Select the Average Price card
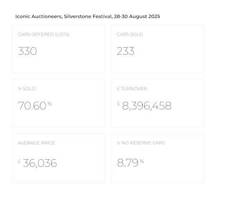Viewport: 238px width, 205px height. (59, 158)
